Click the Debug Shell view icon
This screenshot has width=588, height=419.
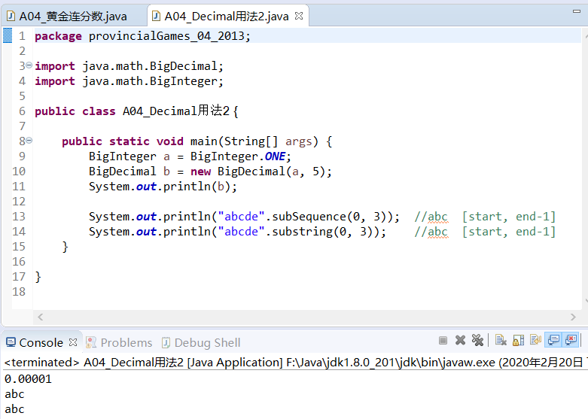click(x=166, y=342)
